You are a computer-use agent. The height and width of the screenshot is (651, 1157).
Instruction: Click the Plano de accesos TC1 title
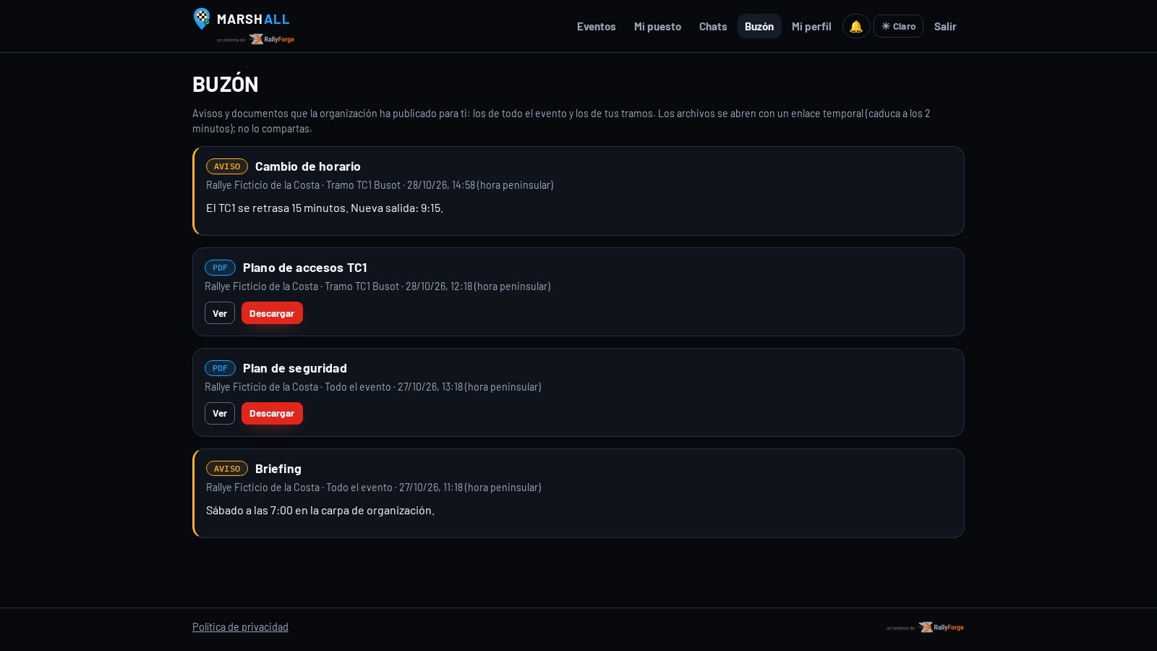tap(304, 268)
